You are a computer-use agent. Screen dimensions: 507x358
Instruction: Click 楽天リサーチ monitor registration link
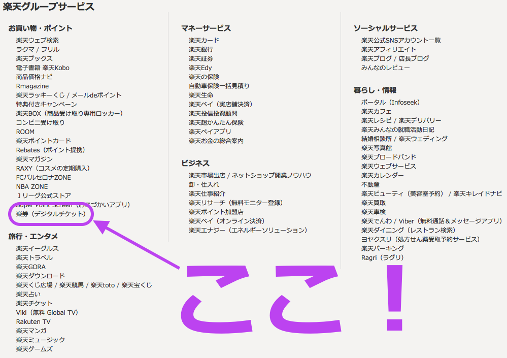tap(236, 203)
